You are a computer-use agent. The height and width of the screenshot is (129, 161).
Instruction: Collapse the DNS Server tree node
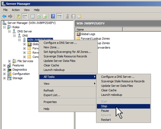coord(9,31)
